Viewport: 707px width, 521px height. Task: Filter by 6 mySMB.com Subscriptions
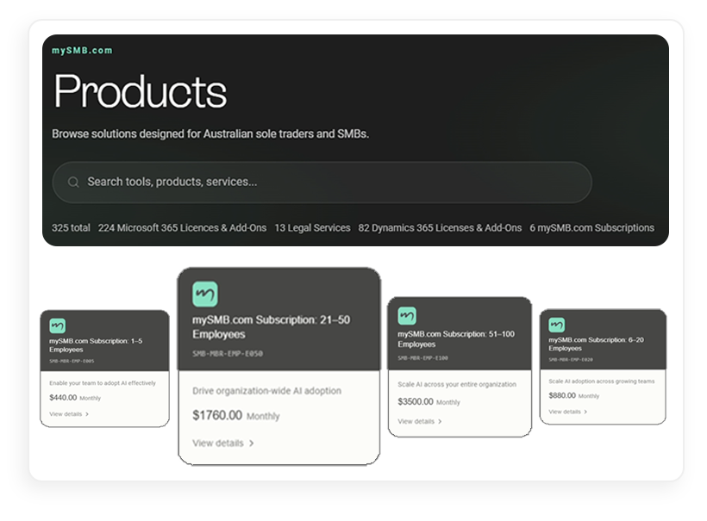tap(592, 228)
